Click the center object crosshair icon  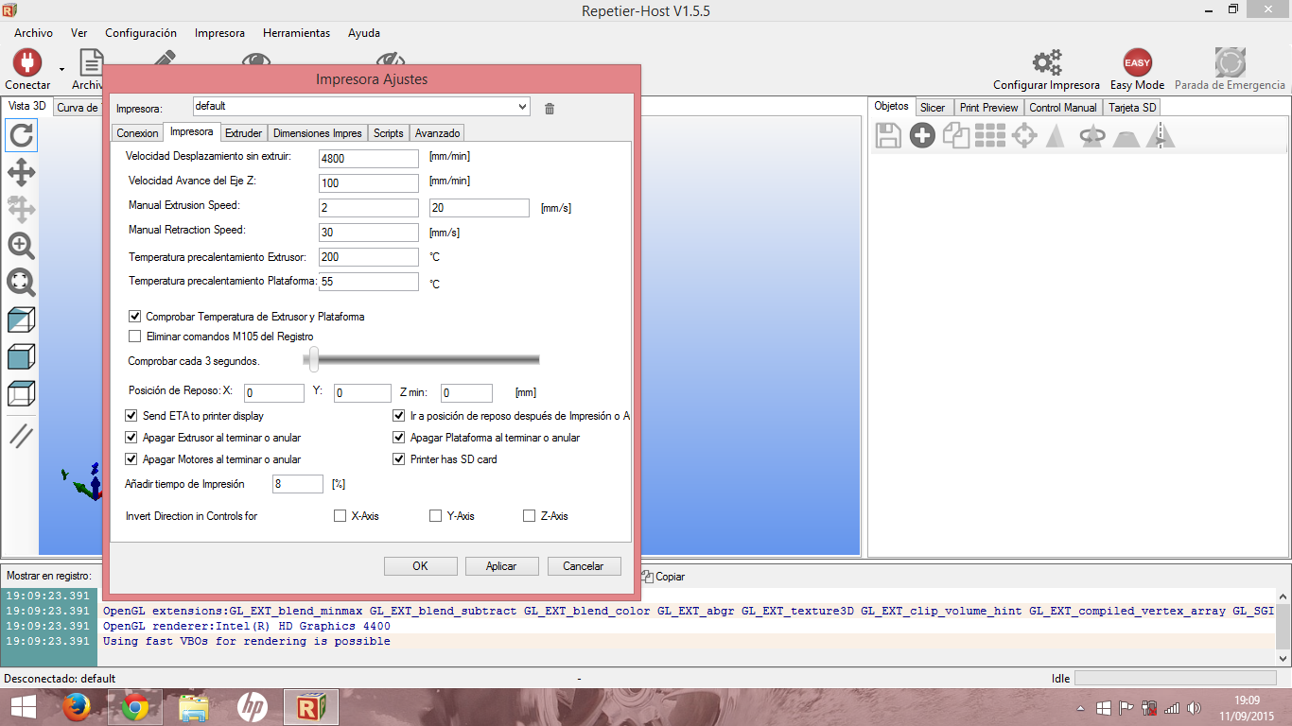(x=1024, y=136)
